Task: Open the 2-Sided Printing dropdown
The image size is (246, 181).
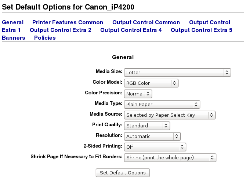Action: click(155, 147)
